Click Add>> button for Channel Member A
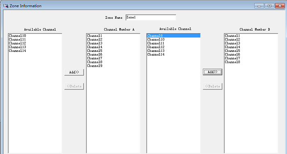 point(74,72)
